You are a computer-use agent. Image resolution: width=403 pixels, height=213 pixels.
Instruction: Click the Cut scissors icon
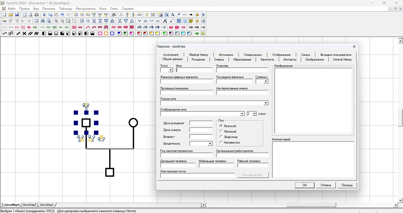pyautogui.click(x=44, y=15)
